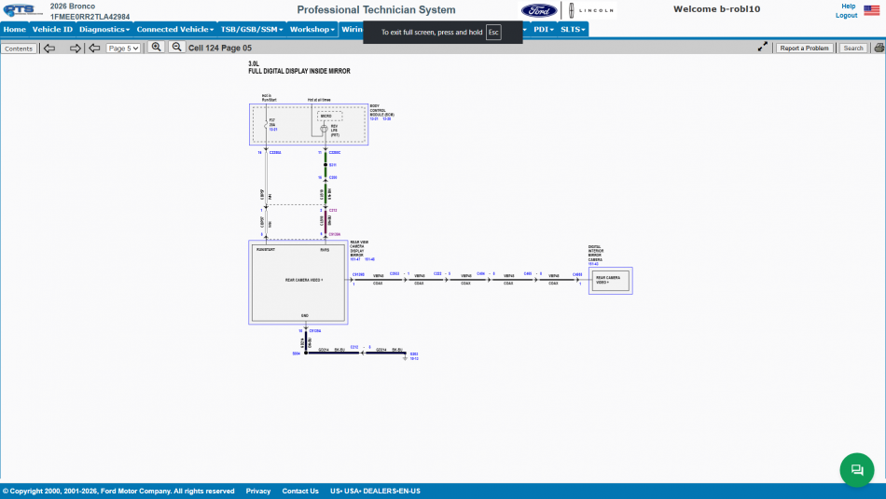Select the Vehicle ID menu item

click(52, 30)
